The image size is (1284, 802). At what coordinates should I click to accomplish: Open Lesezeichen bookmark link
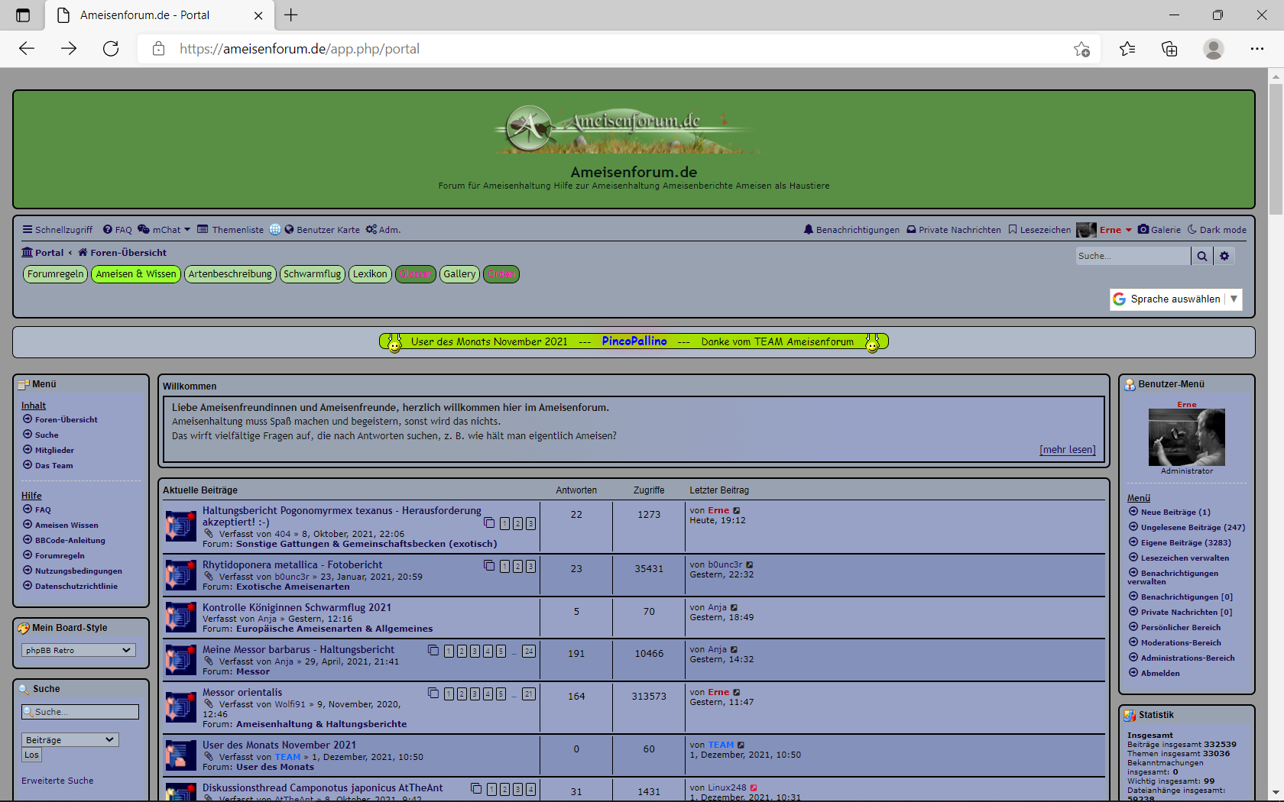[1039, 230]
